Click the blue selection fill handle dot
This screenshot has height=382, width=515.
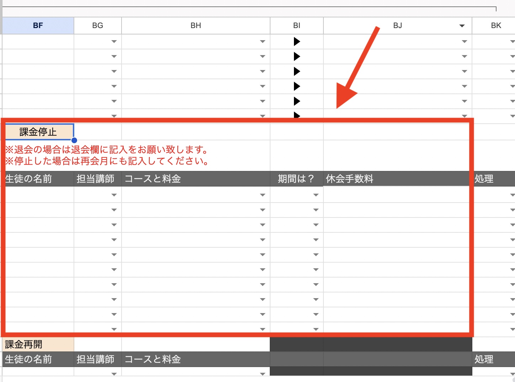[x=74, y=140]
